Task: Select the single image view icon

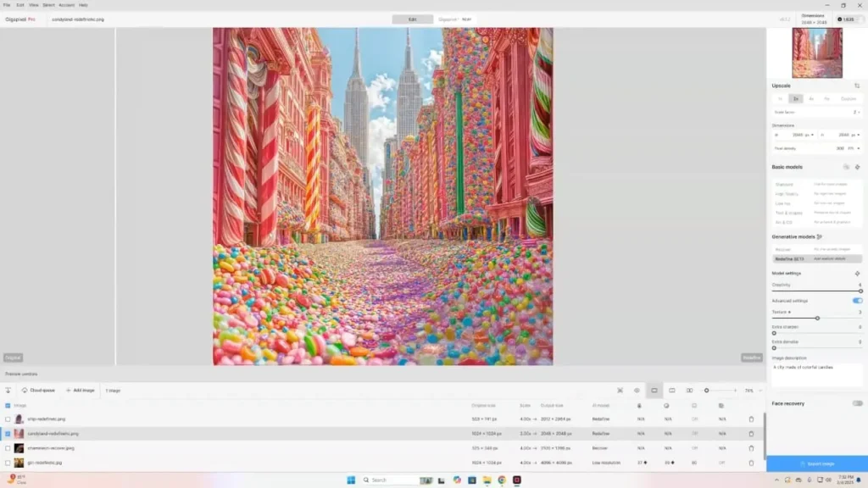Action: pyautogui.click(x=654, y=391)
